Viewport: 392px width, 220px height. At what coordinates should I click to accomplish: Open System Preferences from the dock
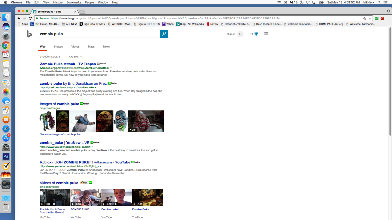point(6,147)
